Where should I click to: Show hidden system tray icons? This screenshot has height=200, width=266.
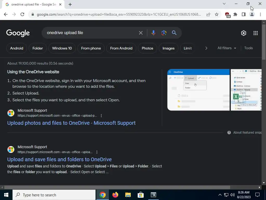point(220,195)
